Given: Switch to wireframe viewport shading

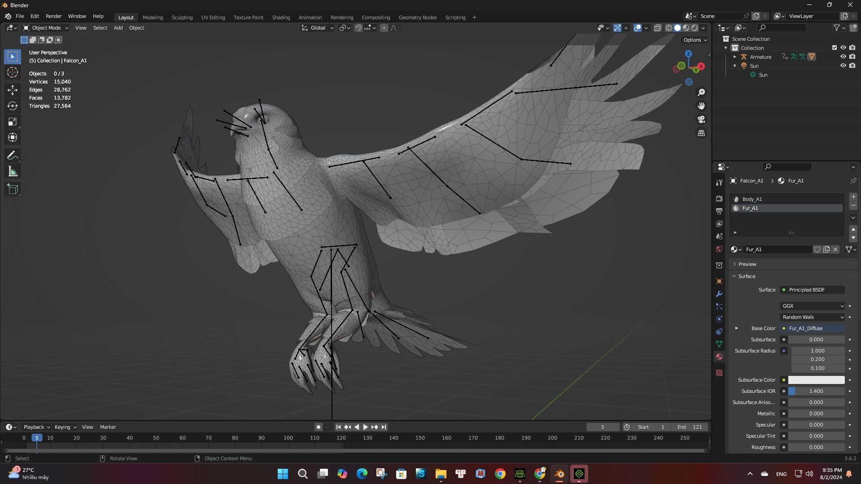Looking at the screenshot, I should pos(669,28).
